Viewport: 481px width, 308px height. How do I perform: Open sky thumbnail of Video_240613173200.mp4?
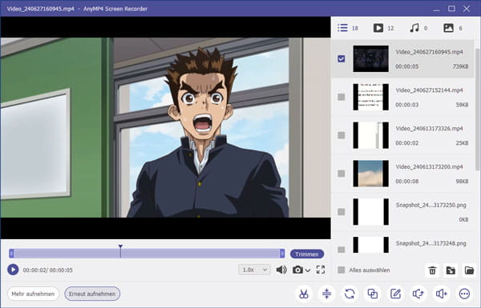(370, 174)
